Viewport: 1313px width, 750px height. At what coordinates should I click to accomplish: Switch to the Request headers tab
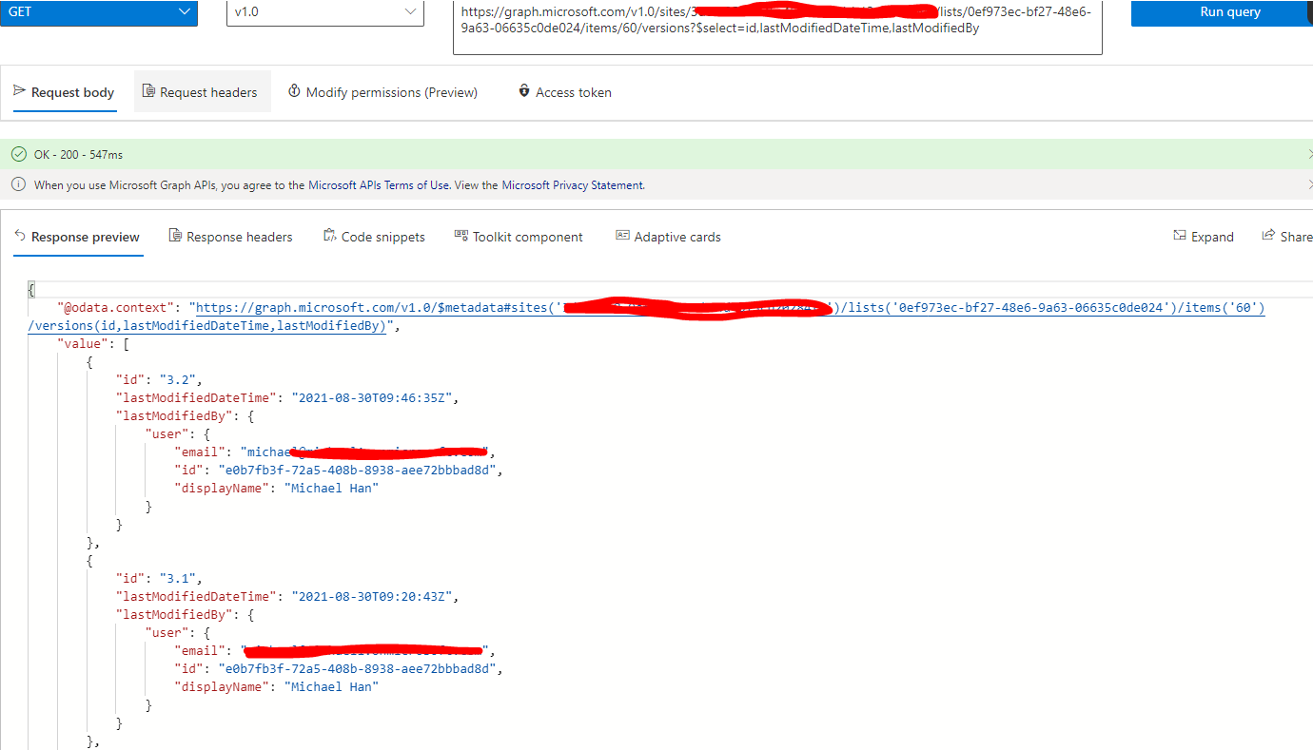[x=202, y=92]
